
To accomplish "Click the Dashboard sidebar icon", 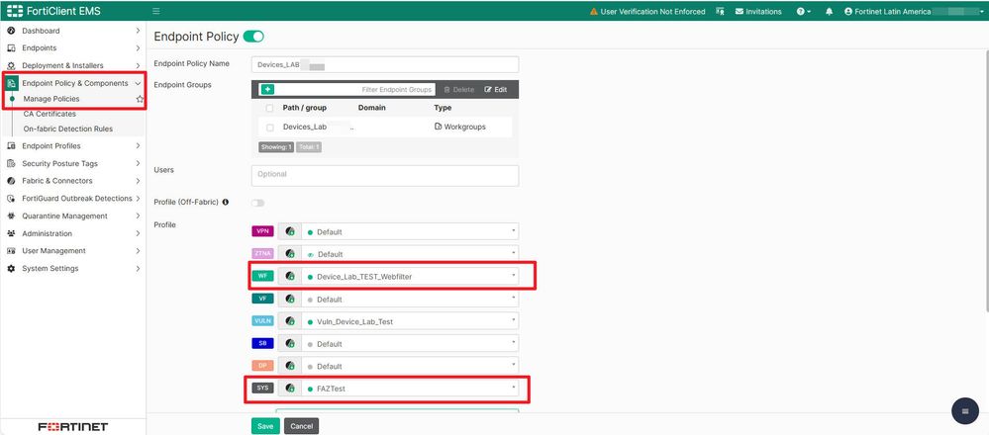I will coord(11,31).
